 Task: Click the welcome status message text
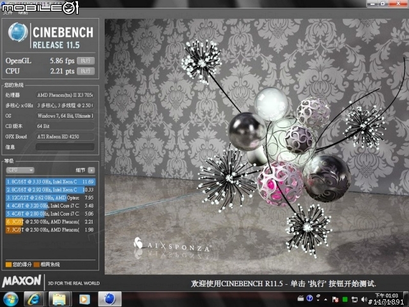coord(284,283)
